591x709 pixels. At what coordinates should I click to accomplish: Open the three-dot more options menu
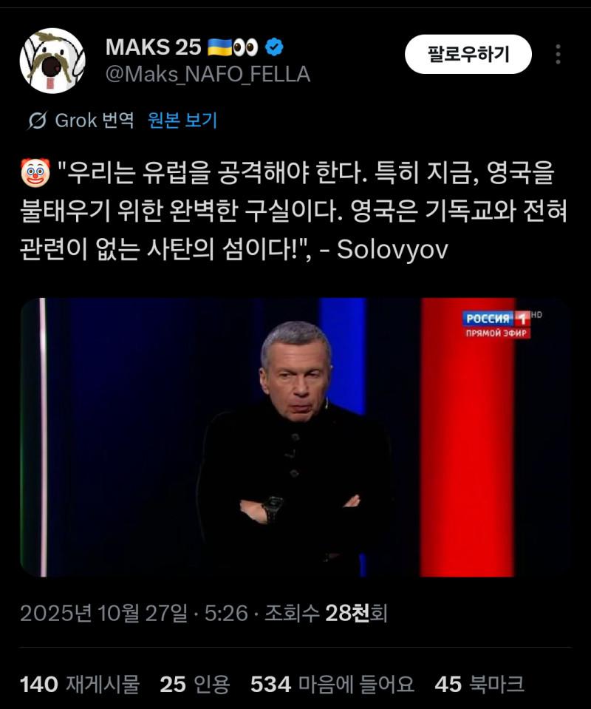[558, 54]
